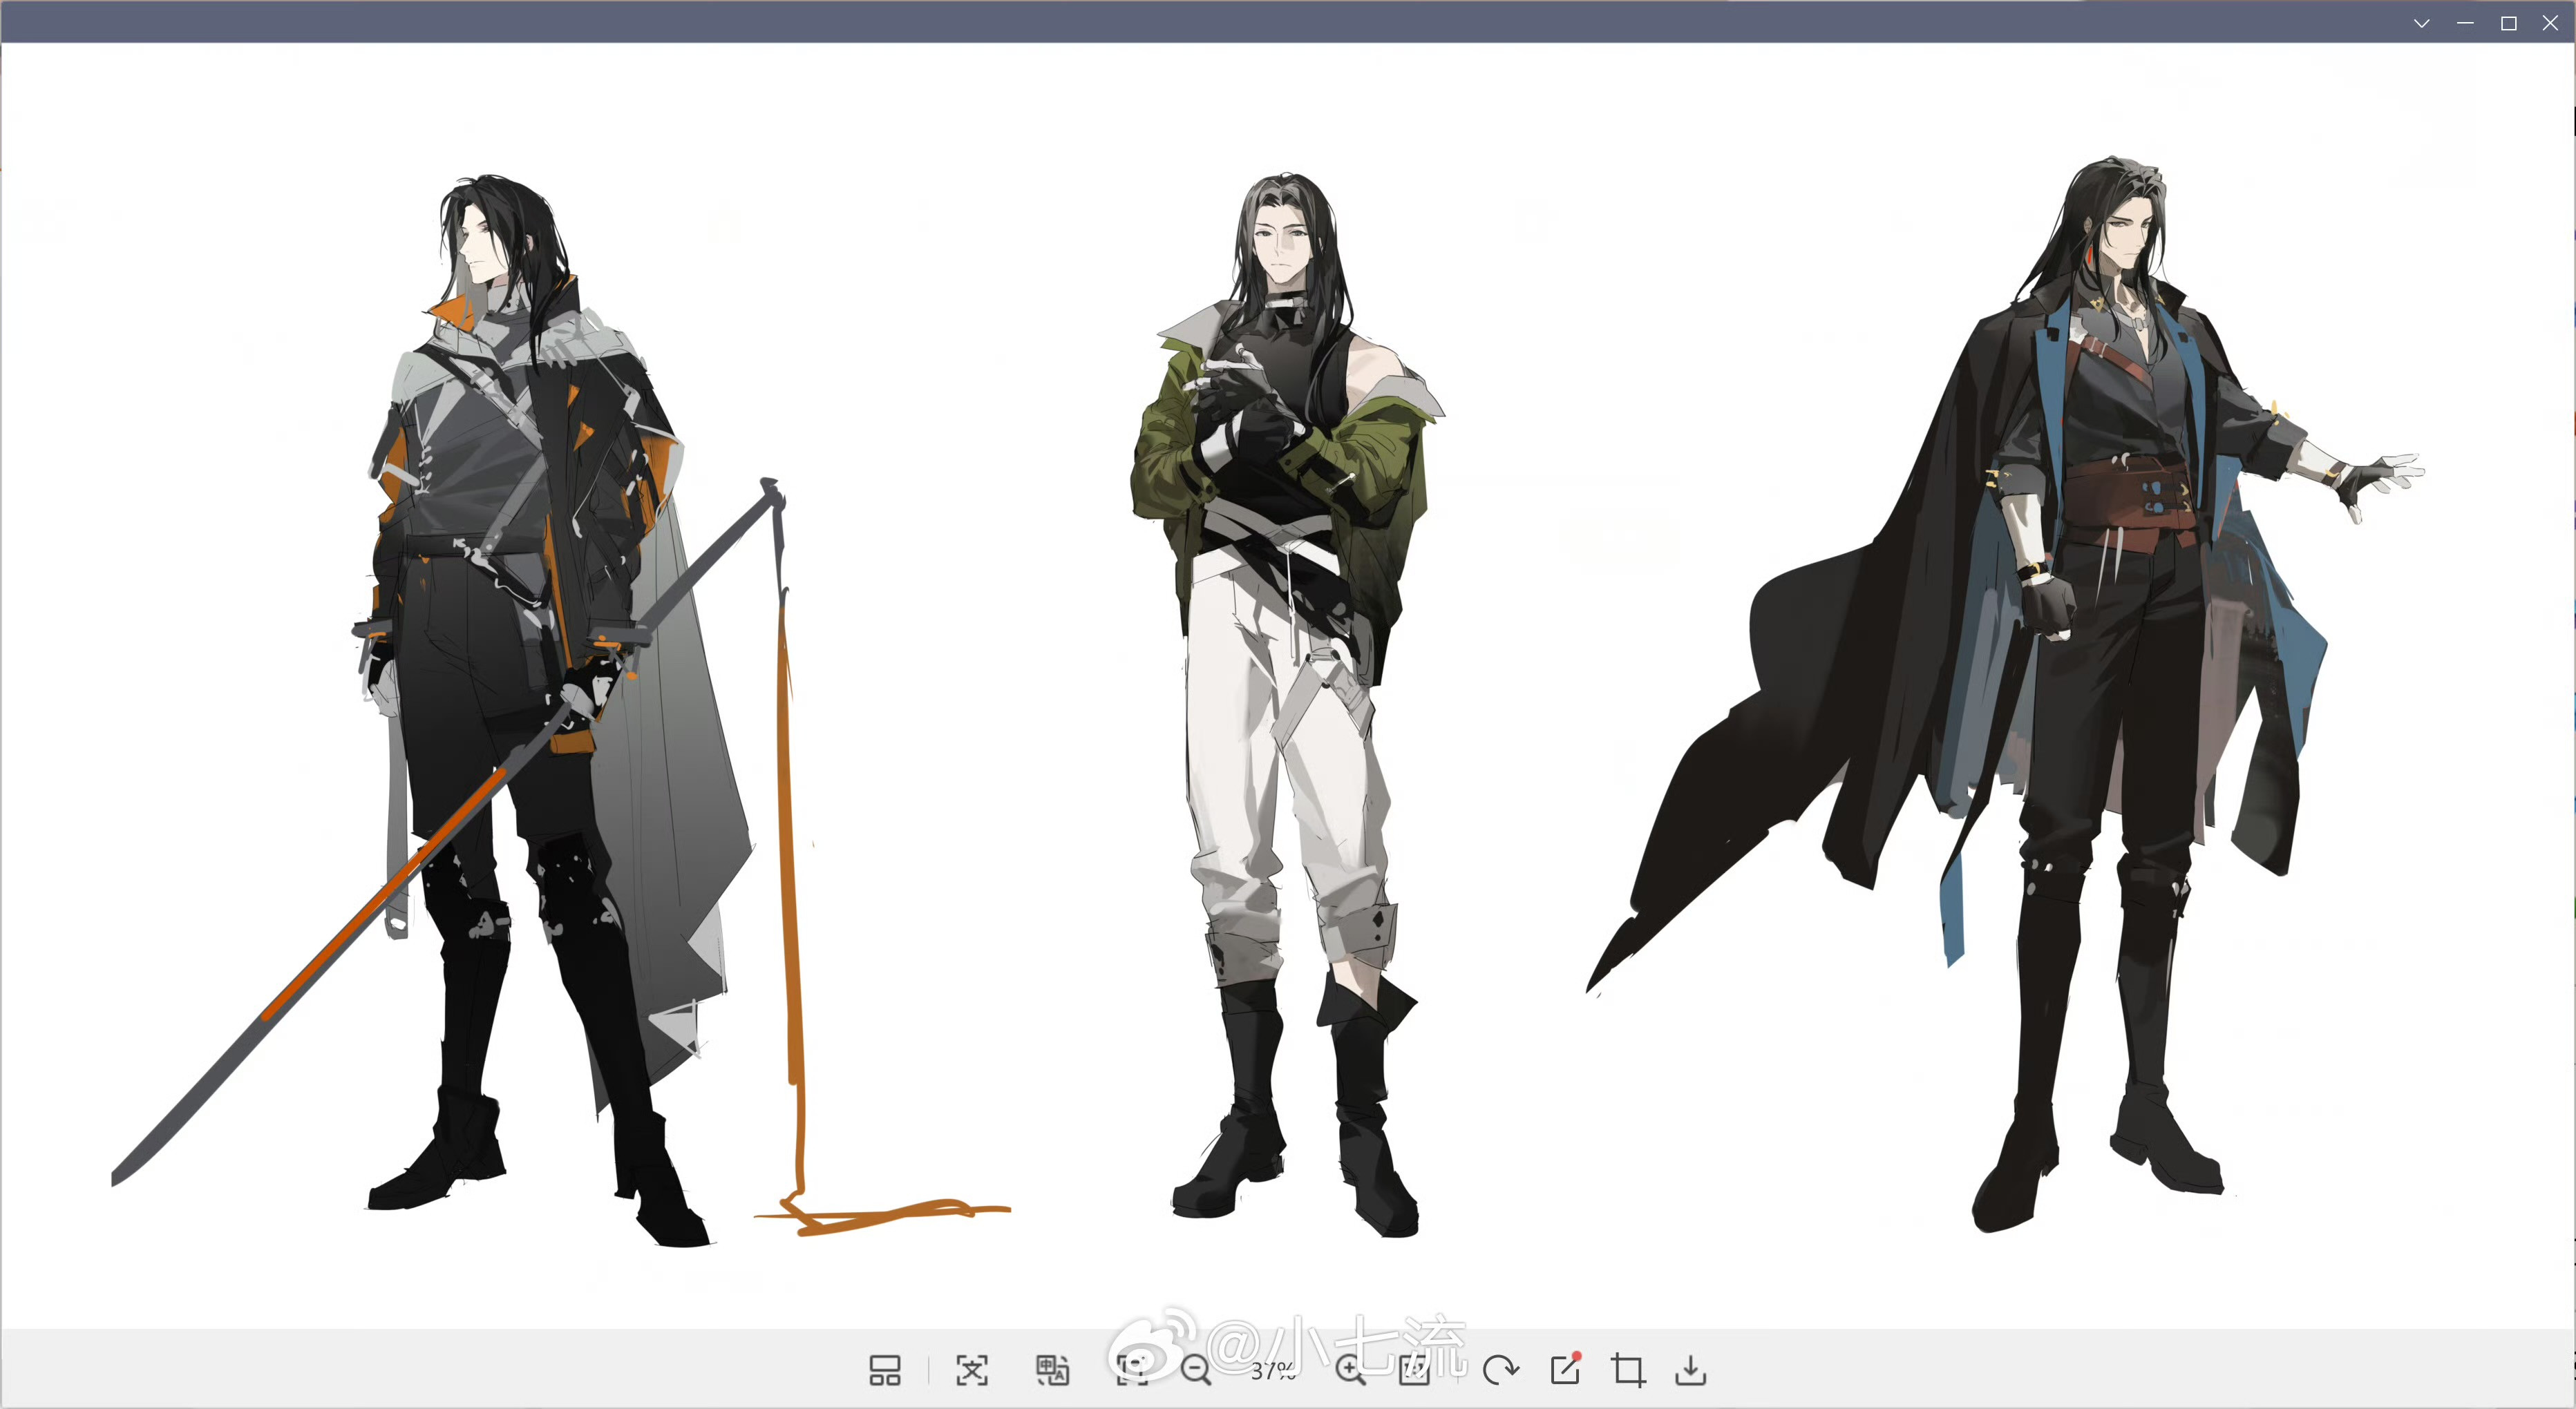Expand the title bar chevron dropdown
The width and height of the screenshot is (2576, 1409).
pyautogui.click(x=2421, y=23)
